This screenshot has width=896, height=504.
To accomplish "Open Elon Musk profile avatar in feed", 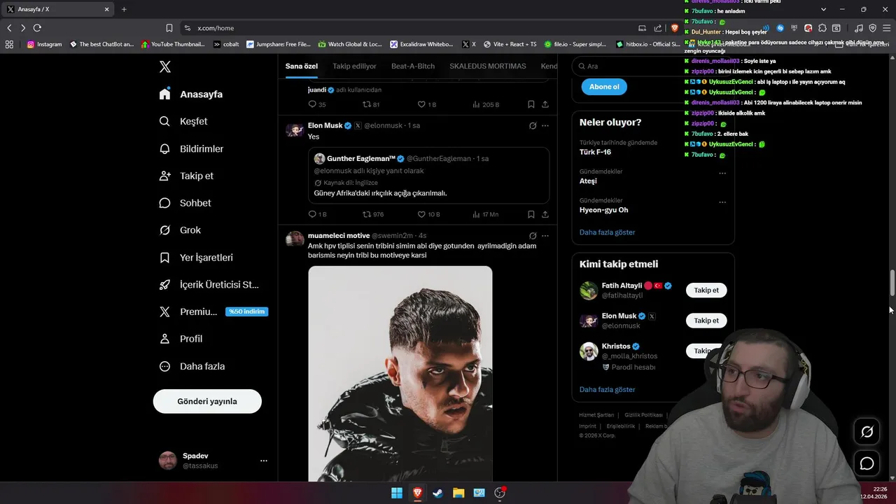I will coord(295,131).
